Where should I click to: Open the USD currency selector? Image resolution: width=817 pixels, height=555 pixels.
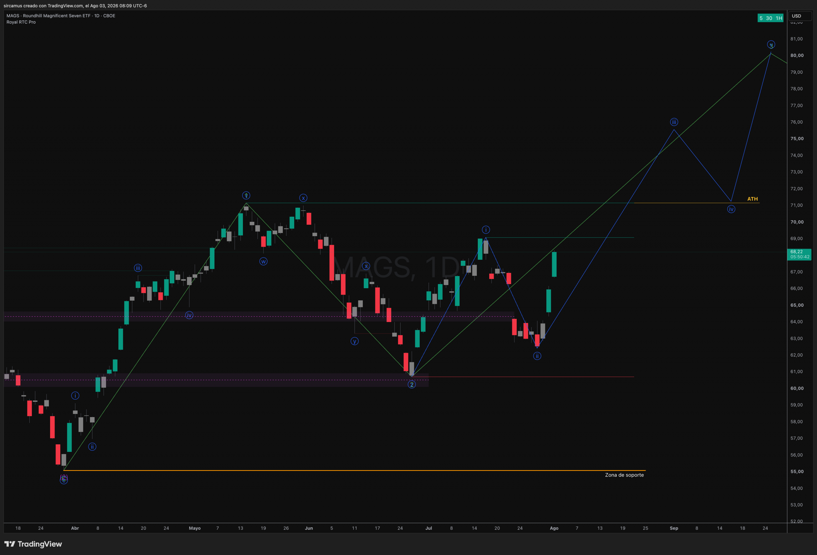pyautogui.click(x=800, y=16)
